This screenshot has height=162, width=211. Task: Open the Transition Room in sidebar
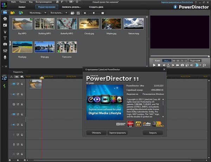point(5,44)
